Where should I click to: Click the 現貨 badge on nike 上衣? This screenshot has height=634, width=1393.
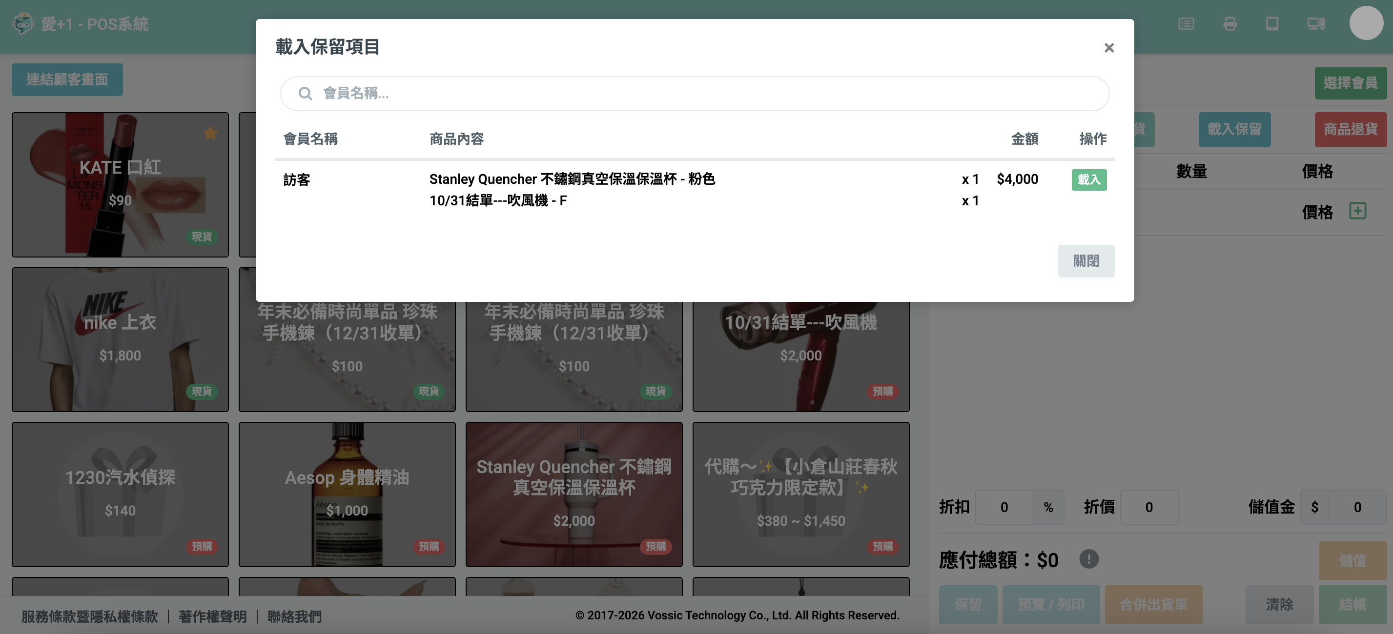pyautogui.click(x=202, y=391)
